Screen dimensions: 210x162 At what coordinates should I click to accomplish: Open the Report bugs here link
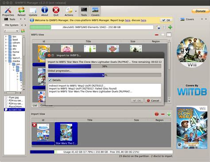pos(128,20)
